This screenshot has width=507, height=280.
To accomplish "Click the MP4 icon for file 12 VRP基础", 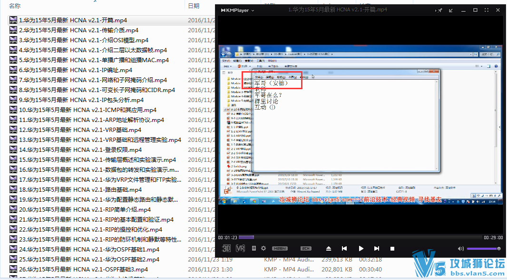I will click(x=13, y=130).
